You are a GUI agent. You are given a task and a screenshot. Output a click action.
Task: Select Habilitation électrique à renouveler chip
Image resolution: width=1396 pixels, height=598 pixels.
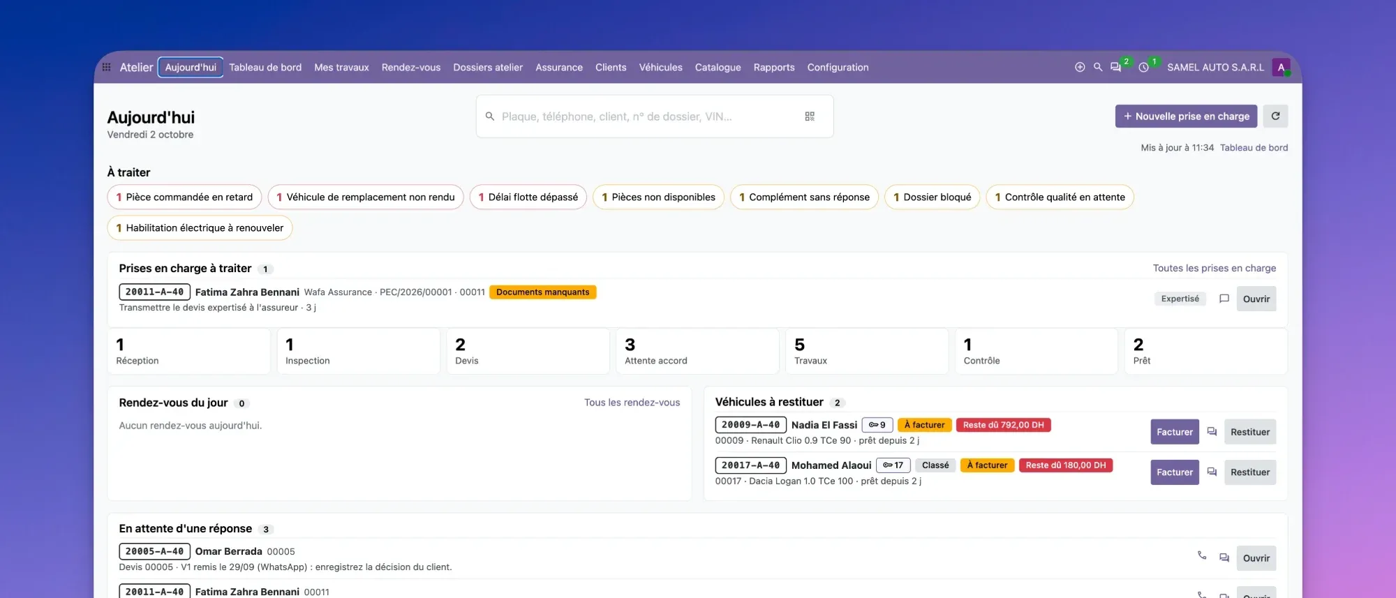[200, 228]
